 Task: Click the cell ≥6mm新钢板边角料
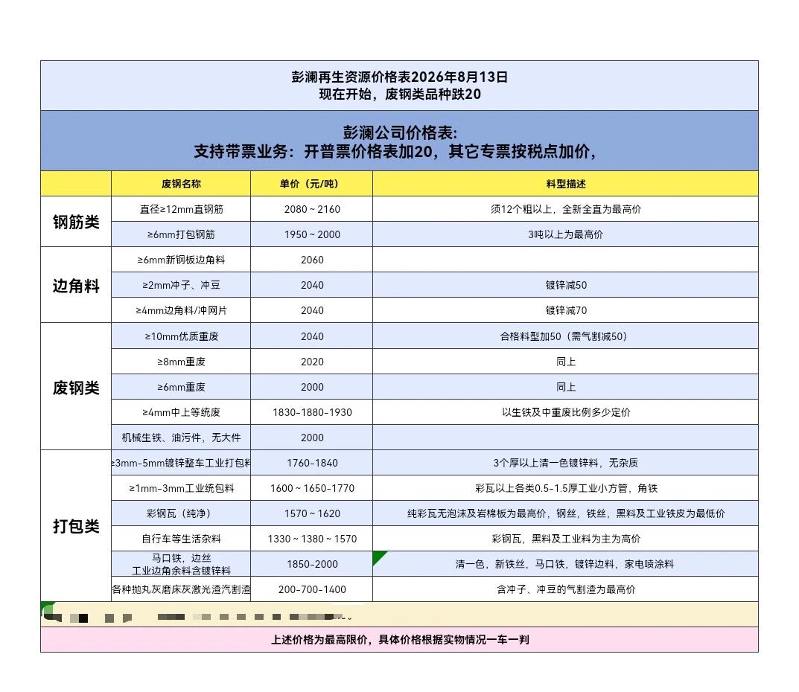[181, 260]
